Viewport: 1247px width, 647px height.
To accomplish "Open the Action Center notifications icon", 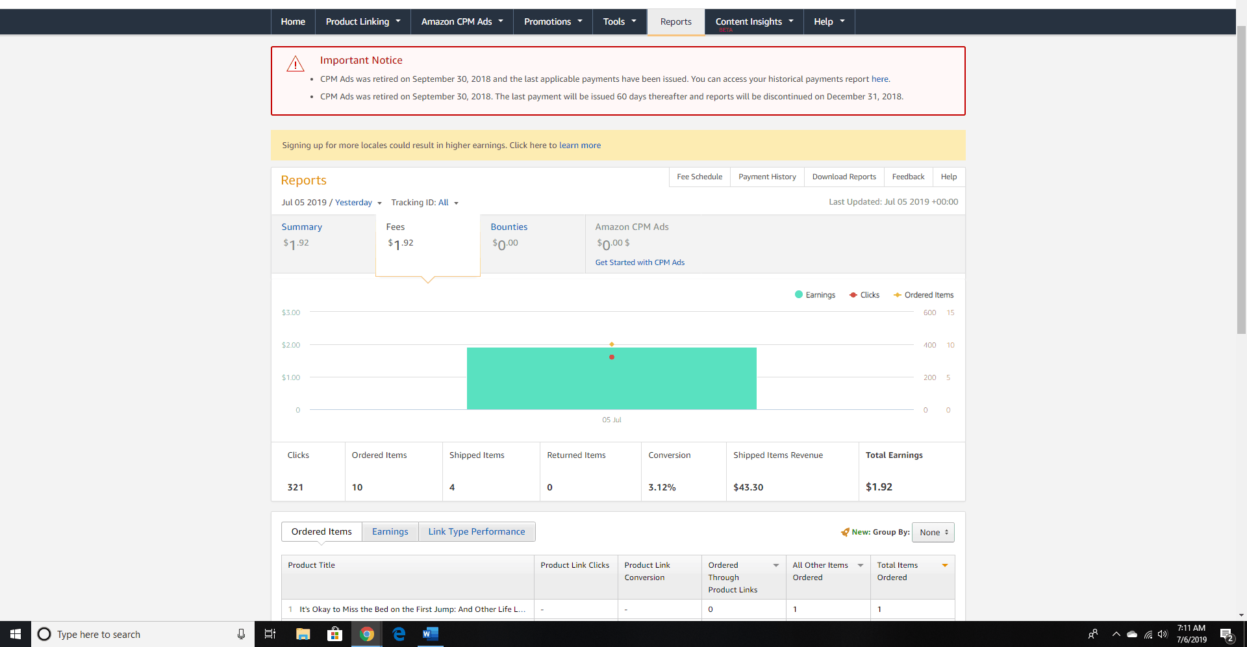I will (x=1226, y=635).
